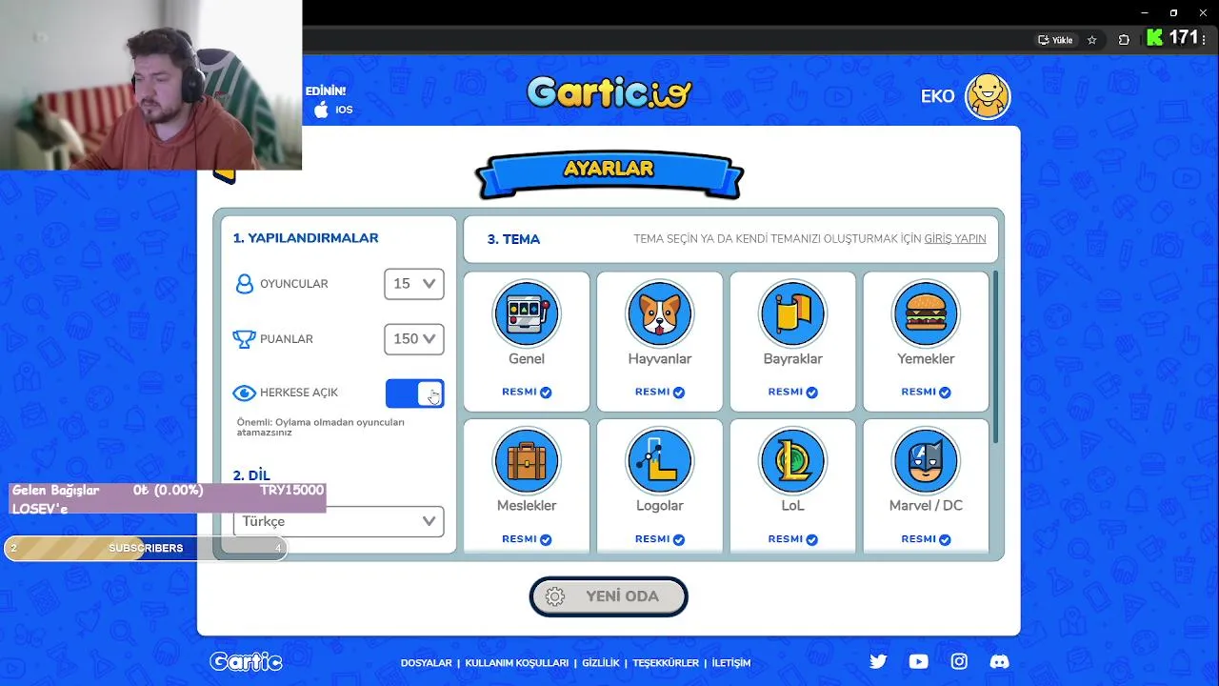Click the trophy icon beside PUANLAR

(244, 339)
